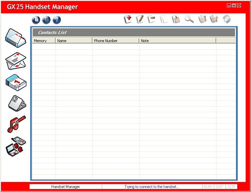Image resolution: width=251 pixels, height=192 pixels.
Task: Add a new contact with plus icon
Action: (x=128, y=19)
